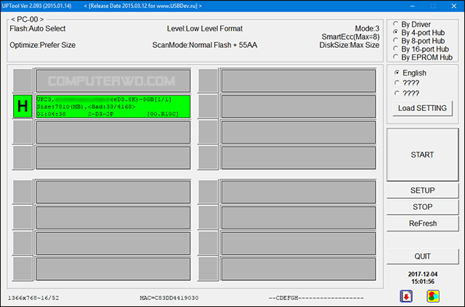The width and height of the screenshot is (465, 307).
Task: Click the --CDEFGH drive letters status text
Action: tap(316, 298)
